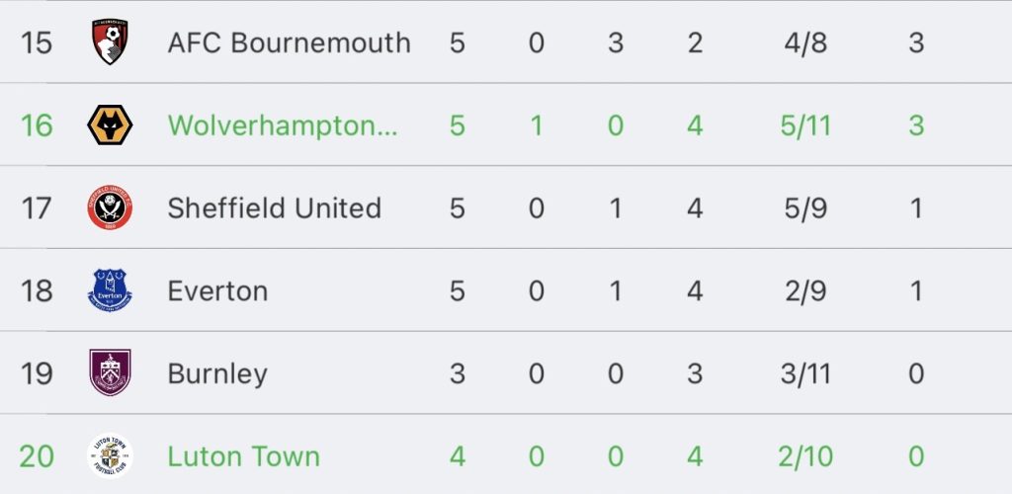
Task: Click the AFC Bournemouth club crest
Action: [x=110, y=42]
